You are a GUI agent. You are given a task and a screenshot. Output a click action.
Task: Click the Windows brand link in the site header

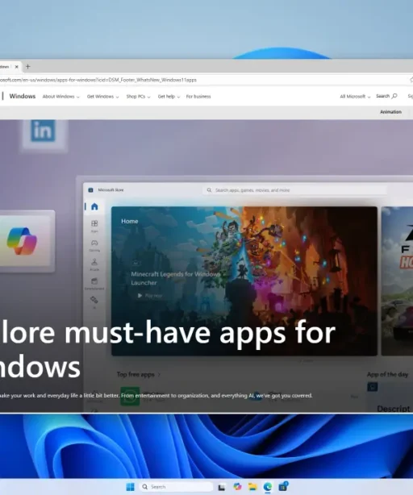22,96
